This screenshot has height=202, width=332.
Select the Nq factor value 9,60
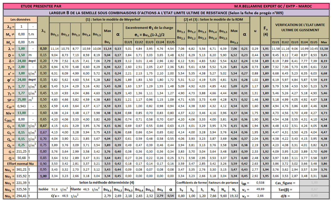coord(224,196)
